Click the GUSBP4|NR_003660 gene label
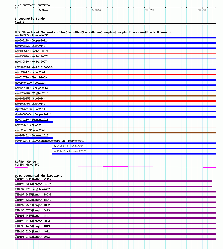 click(27, 165)
